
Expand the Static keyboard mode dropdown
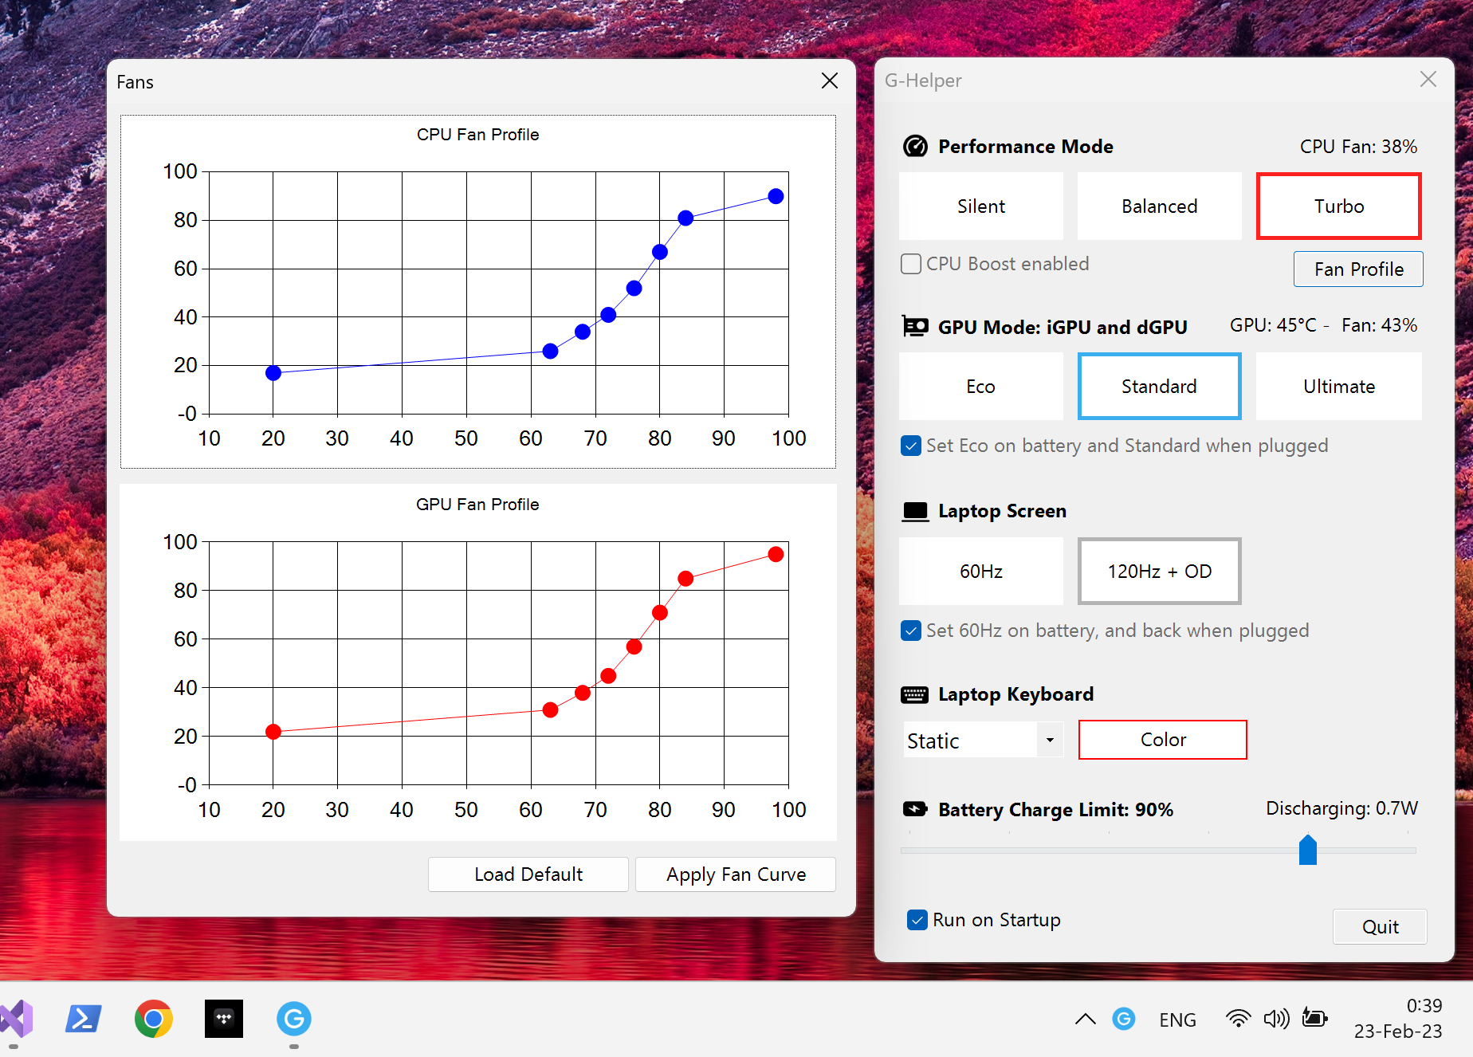pyautogui.click(x=1050, y=741)
